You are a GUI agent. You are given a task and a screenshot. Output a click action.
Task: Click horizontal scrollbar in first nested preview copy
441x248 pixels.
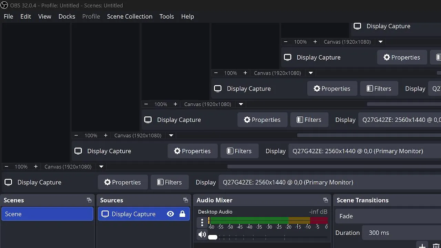[x=369, y=135]
